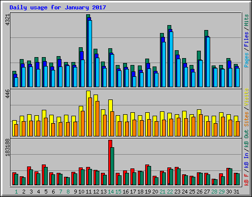Screen dimensions: 252x197
Task: Click day label 3 on the x-axis
Action: point(31,192)
